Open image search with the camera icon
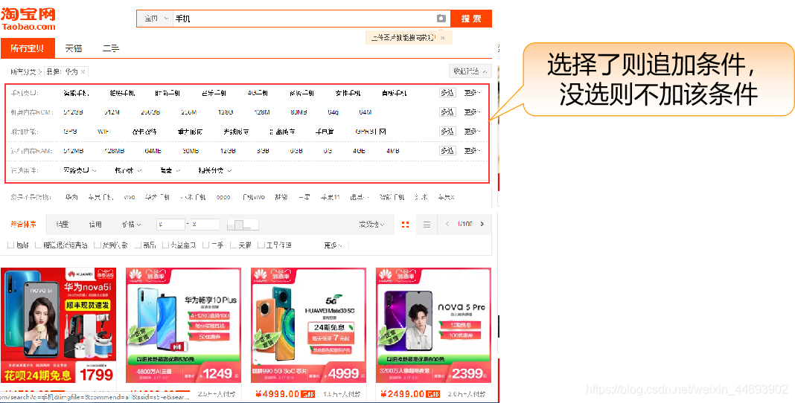The height and width of the screenshot is (403, 795). click(441, 19)
